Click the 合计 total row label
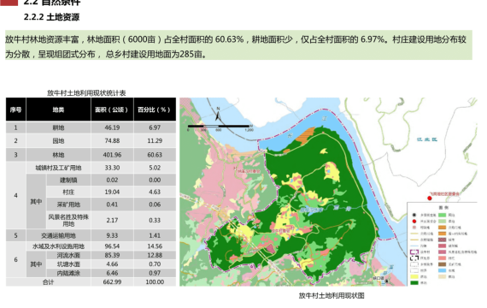 pyautogui.click(x=48, y=282)
